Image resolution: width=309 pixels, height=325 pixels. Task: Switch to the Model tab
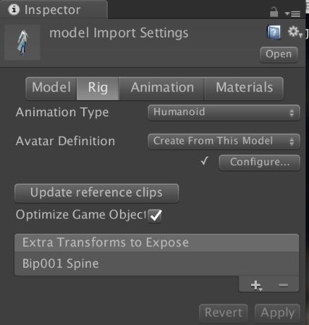tap(51, 88)
